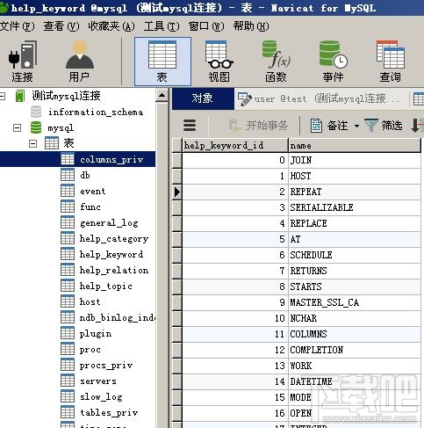The width and height of the screenshot is (424, 428).
Task: Select the help_relation table
Action: point(114,270)
